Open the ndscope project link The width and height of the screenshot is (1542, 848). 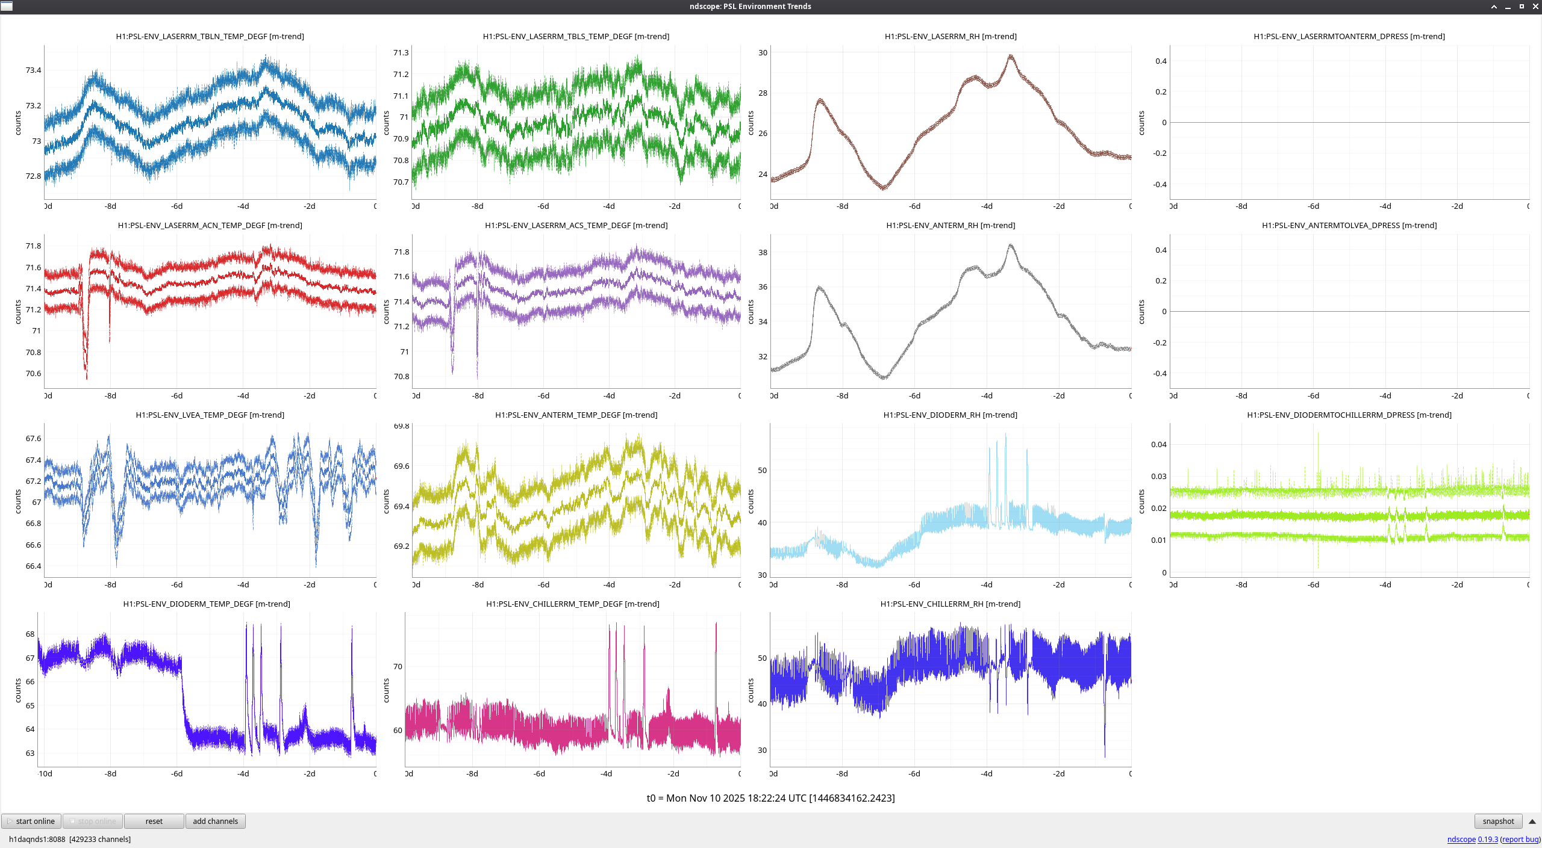1461,839
